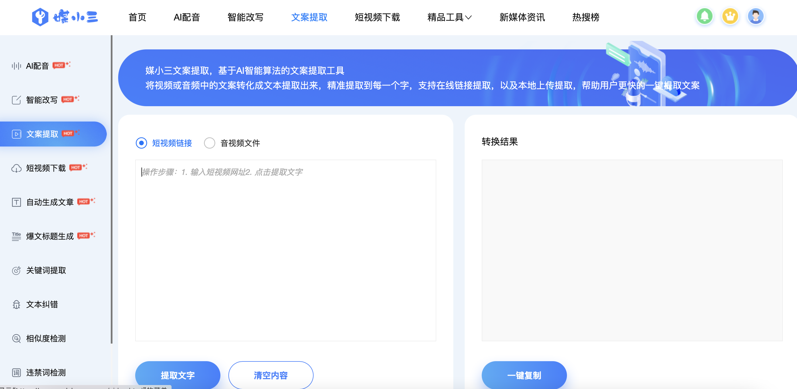This screenshot has width=797, height=389.
Task: Click the short video URL input textarea
Action: (x=285, y=250)
